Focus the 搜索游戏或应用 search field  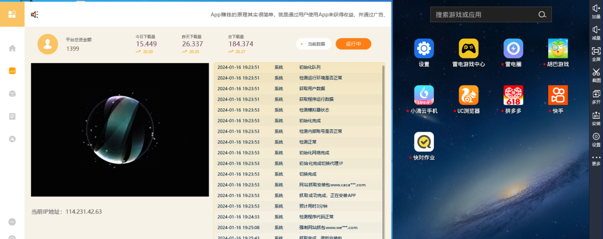tap(491, 15)
